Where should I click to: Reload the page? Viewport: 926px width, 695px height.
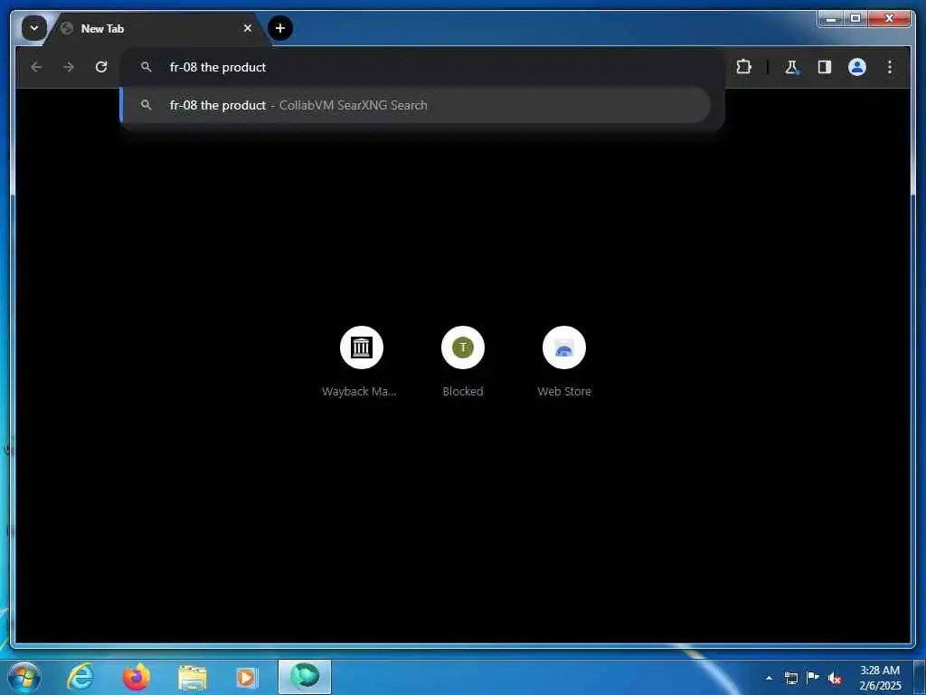coord(101,67)
